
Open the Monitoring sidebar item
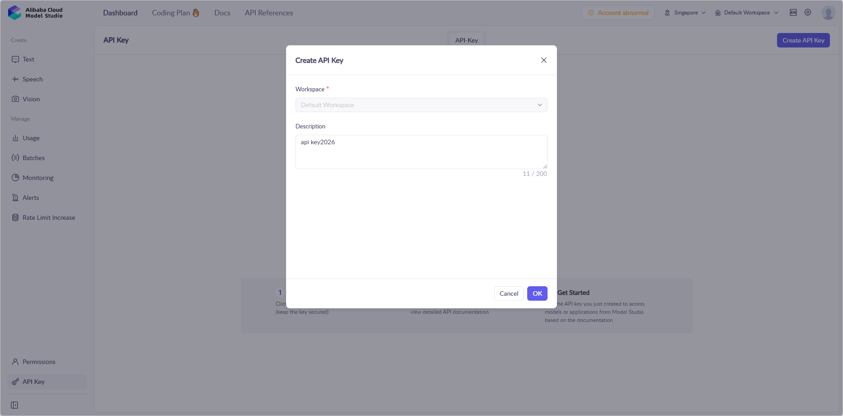point(38,178)
